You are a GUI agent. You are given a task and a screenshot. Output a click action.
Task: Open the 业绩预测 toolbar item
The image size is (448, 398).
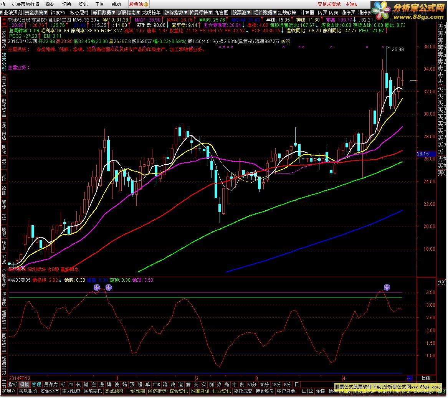coord(13,13)
